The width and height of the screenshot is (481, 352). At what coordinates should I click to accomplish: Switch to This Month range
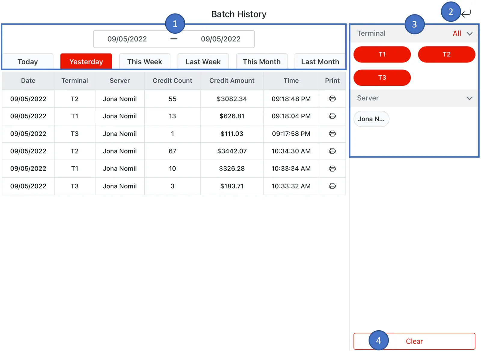tap(262, 61)
